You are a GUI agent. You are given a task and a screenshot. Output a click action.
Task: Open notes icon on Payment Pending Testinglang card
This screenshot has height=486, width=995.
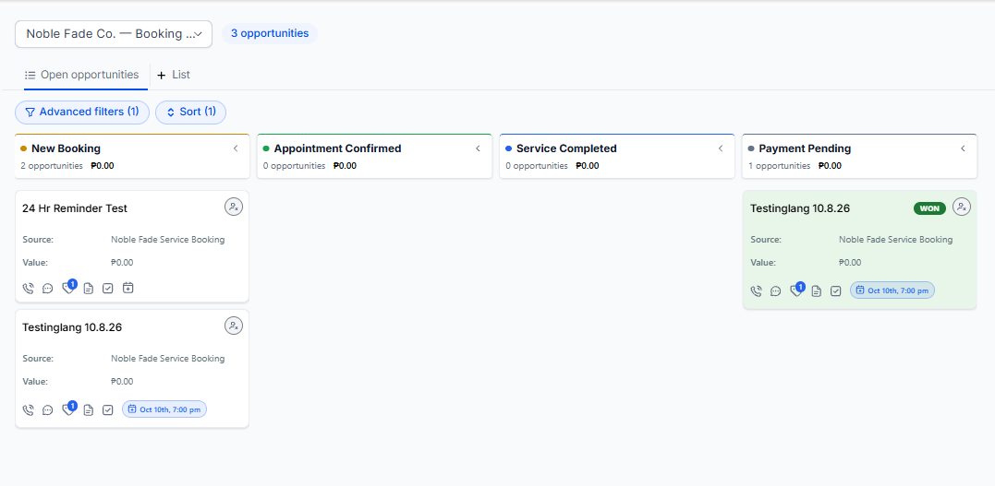816,290
